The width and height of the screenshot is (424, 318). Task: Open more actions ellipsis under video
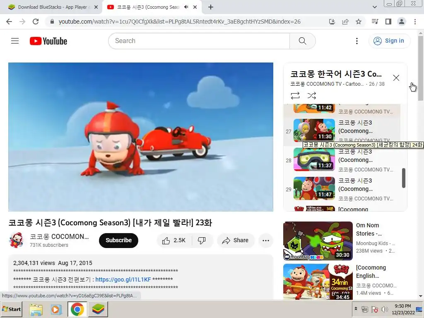click(x=265, y=241)
